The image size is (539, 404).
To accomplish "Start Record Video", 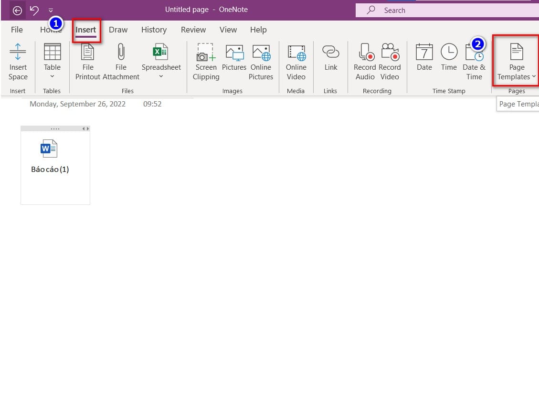I will pos(390,53).
